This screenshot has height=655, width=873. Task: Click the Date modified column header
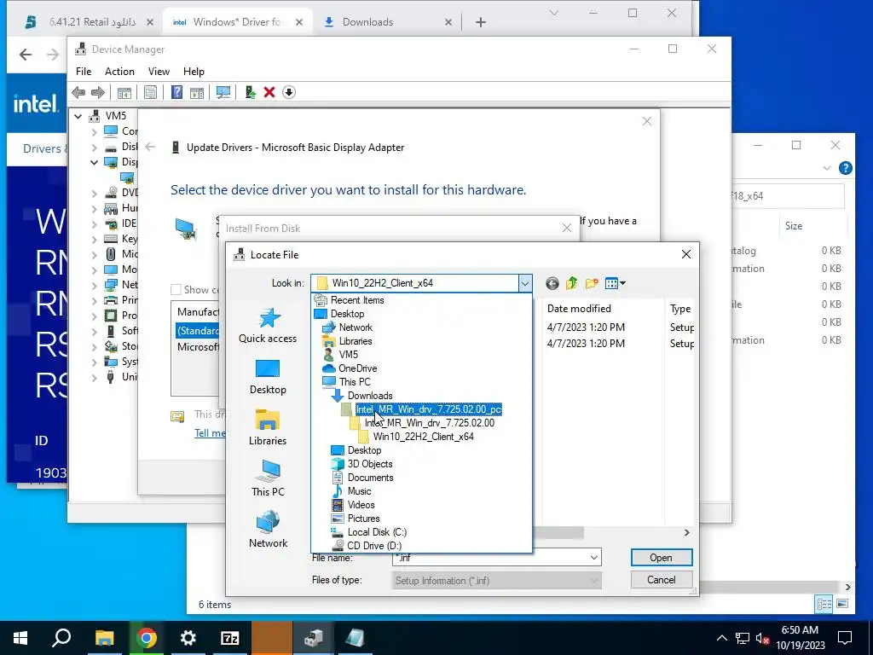(579, 309)
